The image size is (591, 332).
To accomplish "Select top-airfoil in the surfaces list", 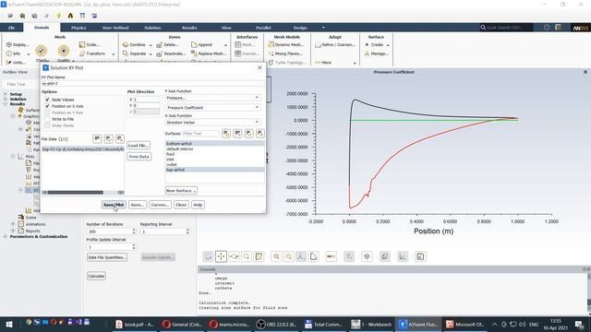I will (215, 170).
